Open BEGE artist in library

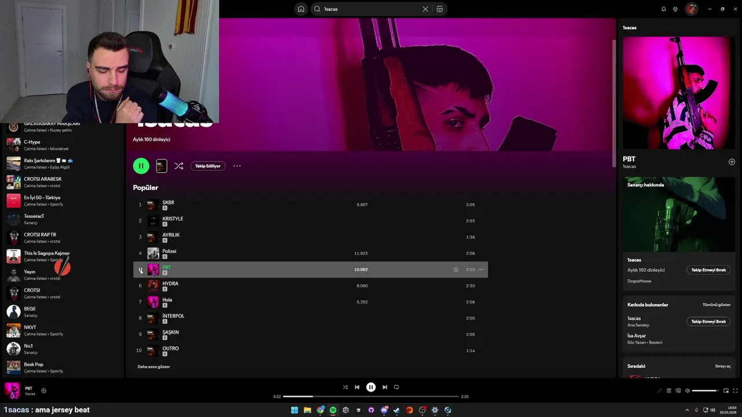click(64, 312)
